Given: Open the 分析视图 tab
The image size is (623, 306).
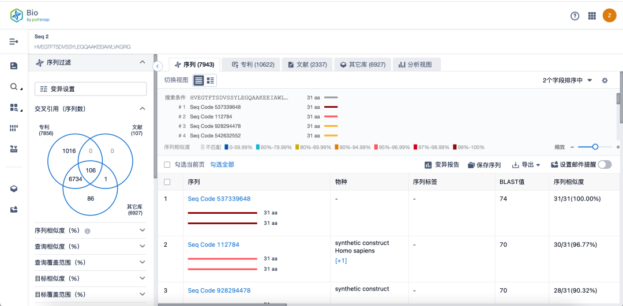Looking at the screenshot, I should click(x=415, y=65).
